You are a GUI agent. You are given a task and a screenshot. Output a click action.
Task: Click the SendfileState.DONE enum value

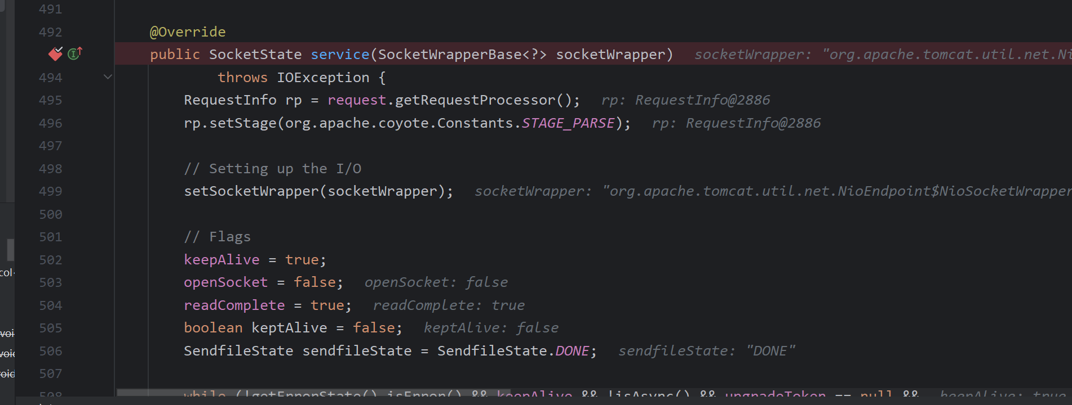pyautogui.click(x=572, y=351)
